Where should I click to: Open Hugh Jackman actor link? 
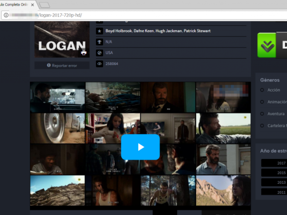click(168, 31)
